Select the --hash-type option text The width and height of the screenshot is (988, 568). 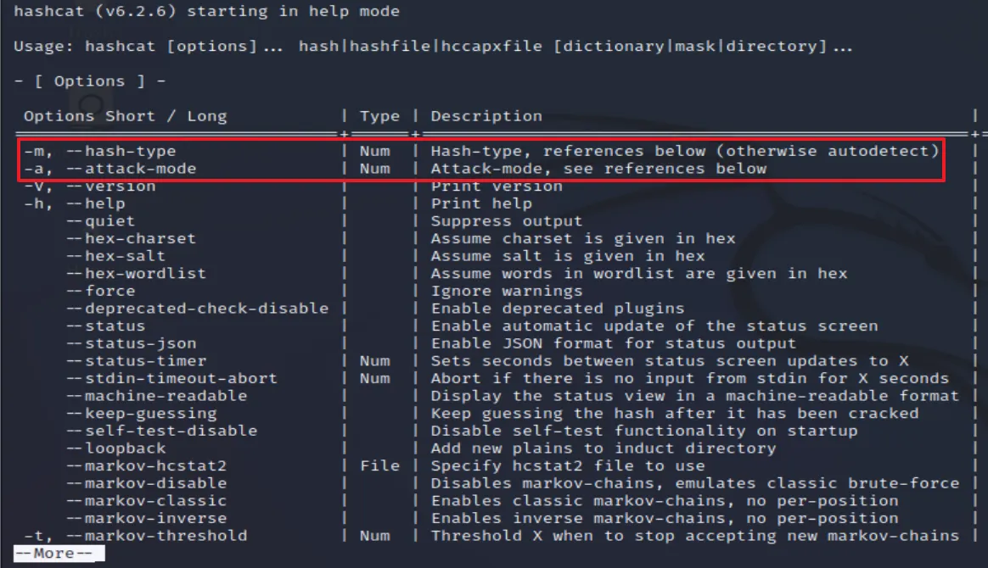[x=121, y=151]
